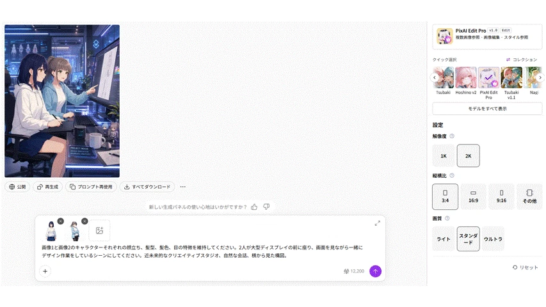Click the リセット reset button
This screenshot has width=546, height=307.
(525, 267)
